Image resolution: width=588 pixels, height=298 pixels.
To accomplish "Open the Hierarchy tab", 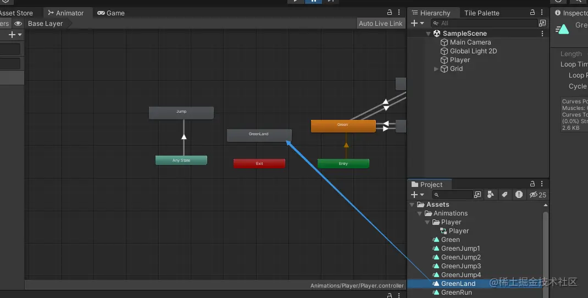I will click(431, 13).
